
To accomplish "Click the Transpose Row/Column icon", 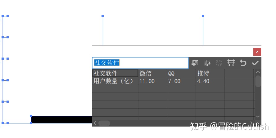I will [207, 63].
